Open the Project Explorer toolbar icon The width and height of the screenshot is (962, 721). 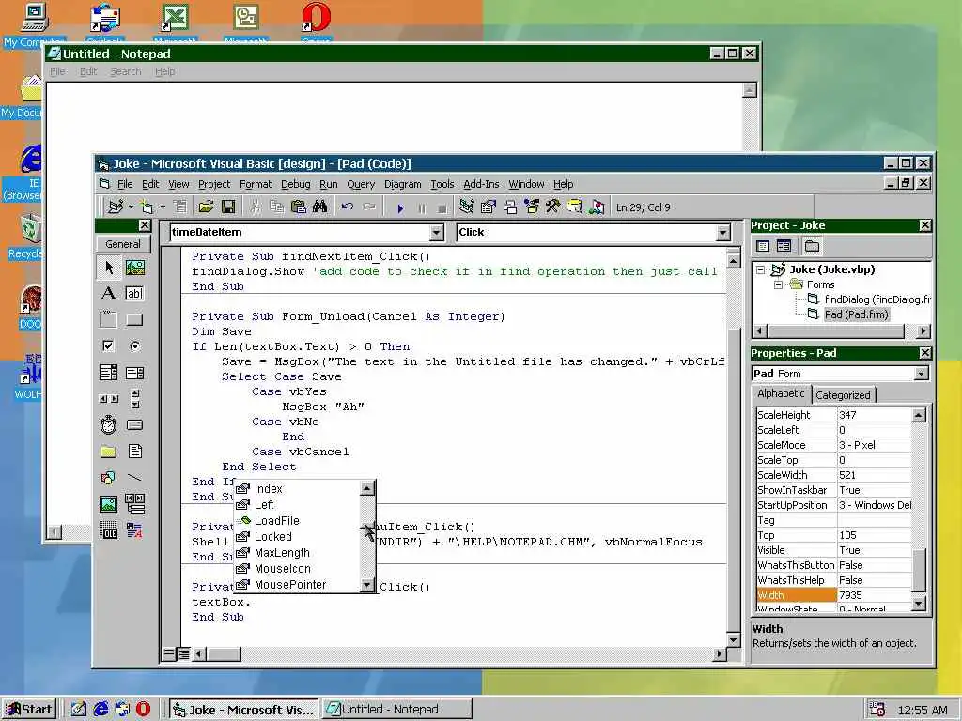pyautogui.click(x=466, y=207)
